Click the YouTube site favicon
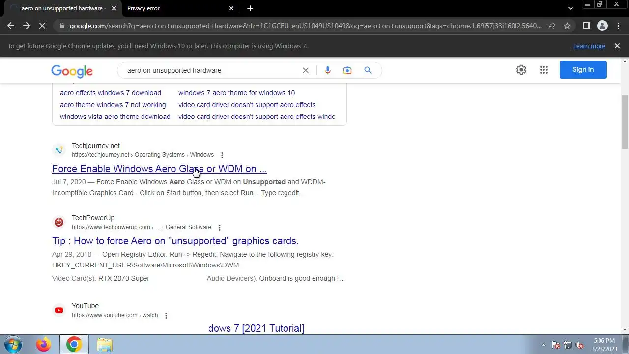 coord(59,310)
